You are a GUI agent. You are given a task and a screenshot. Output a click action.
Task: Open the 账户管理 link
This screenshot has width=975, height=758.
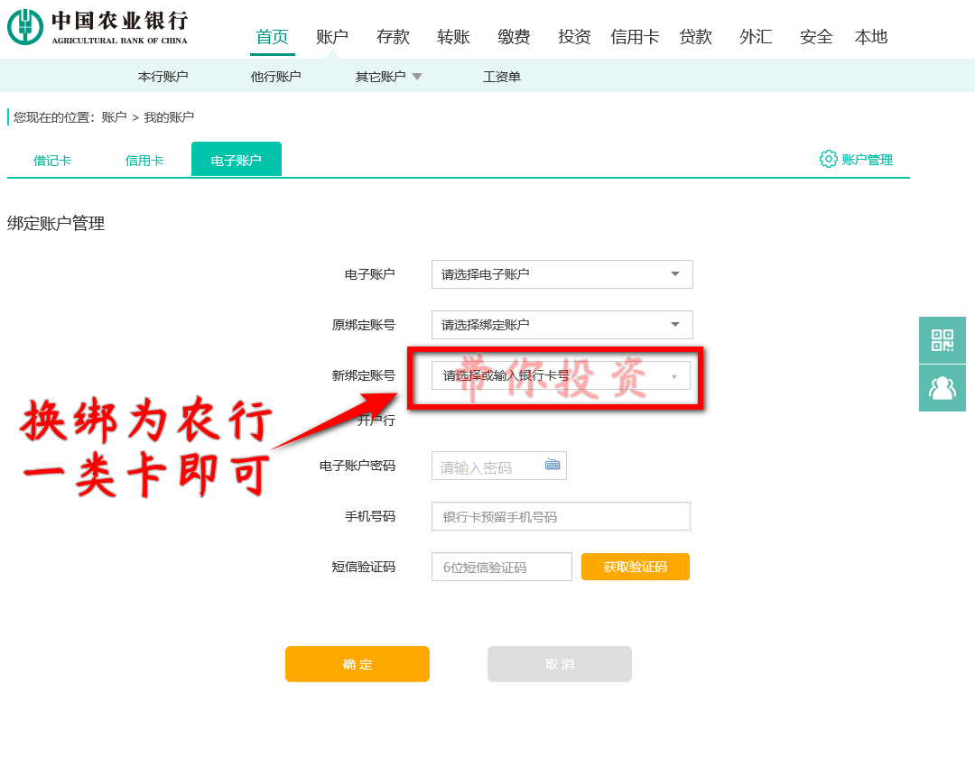tap(867, 160)
